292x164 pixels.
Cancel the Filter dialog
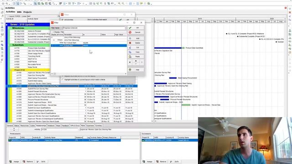[136, 32]
